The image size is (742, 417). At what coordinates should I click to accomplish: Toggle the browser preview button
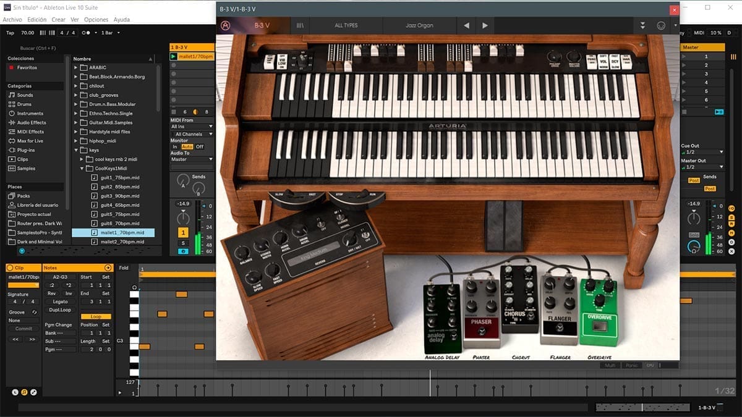tap(22, 251)
